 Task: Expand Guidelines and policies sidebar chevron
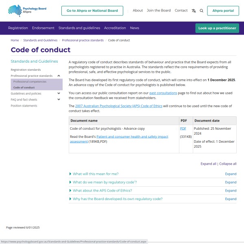point(59,94)
